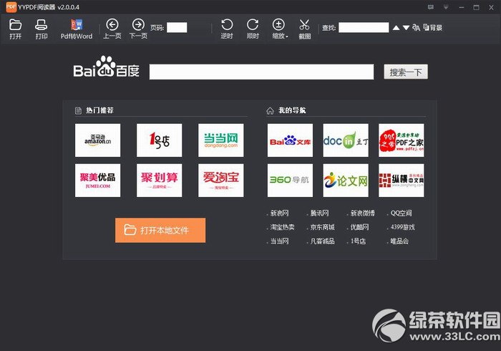This screenshot has width=501, height=351.
Task: Launch the Pdf转Word converter
Action: (x=77, y=29)
